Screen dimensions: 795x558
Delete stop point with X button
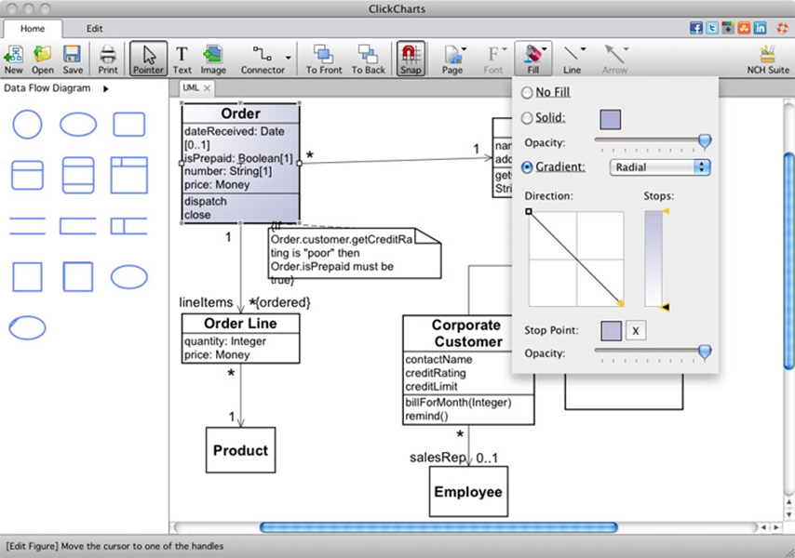point(636,331)
